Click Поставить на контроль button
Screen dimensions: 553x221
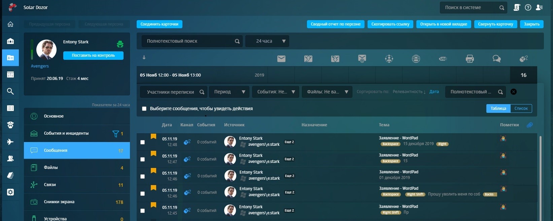coord(93,55)
